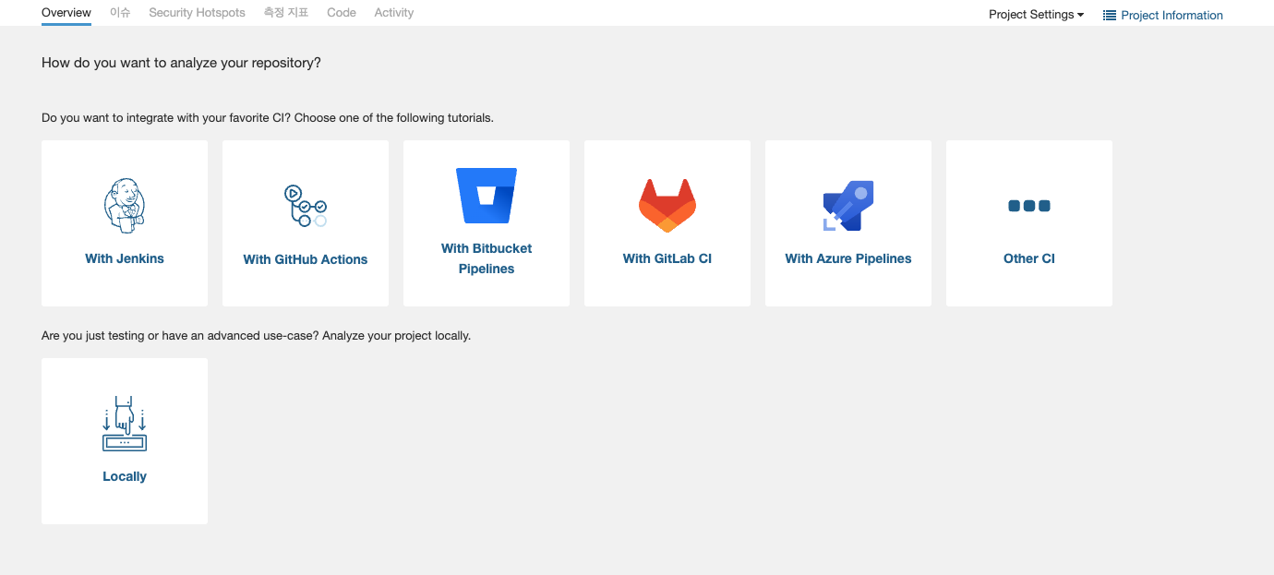Open the Security Hotspots tab
The width and height of the screenshot is (1274, 575).
click(x=198, y=13)
